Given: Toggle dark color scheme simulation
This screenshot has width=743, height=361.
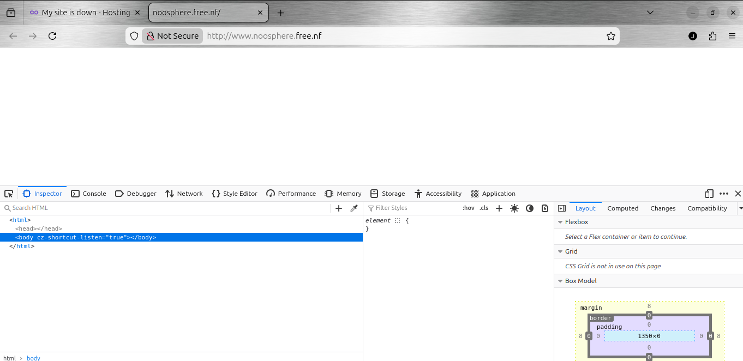Looking at the screenshot, I should (530, 208).
